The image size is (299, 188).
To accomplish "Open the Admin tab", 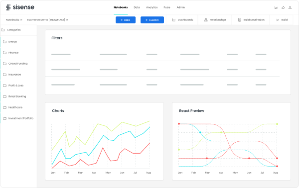I will point(180,7).
